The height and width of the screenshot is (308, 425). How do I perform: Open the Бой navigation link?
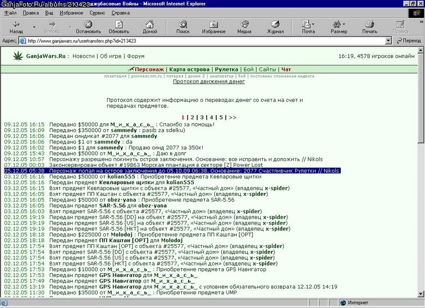pyautogui.click(x=249, y=69)
